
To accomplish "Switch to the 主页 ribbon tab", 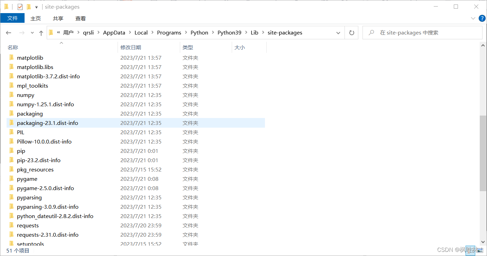I will 36,18.
